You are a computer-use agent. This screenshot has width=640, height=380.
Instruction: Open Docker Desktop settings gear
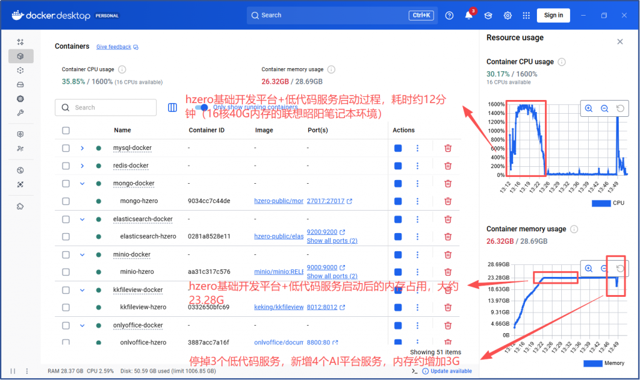pyautogui.click(x=507, y=16)
